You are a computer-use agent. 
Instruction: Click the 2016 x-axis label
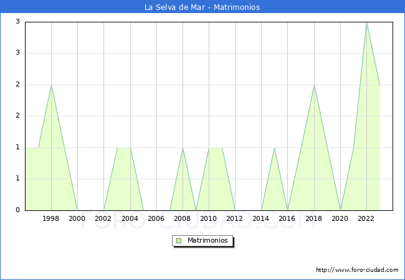(287, 218)
